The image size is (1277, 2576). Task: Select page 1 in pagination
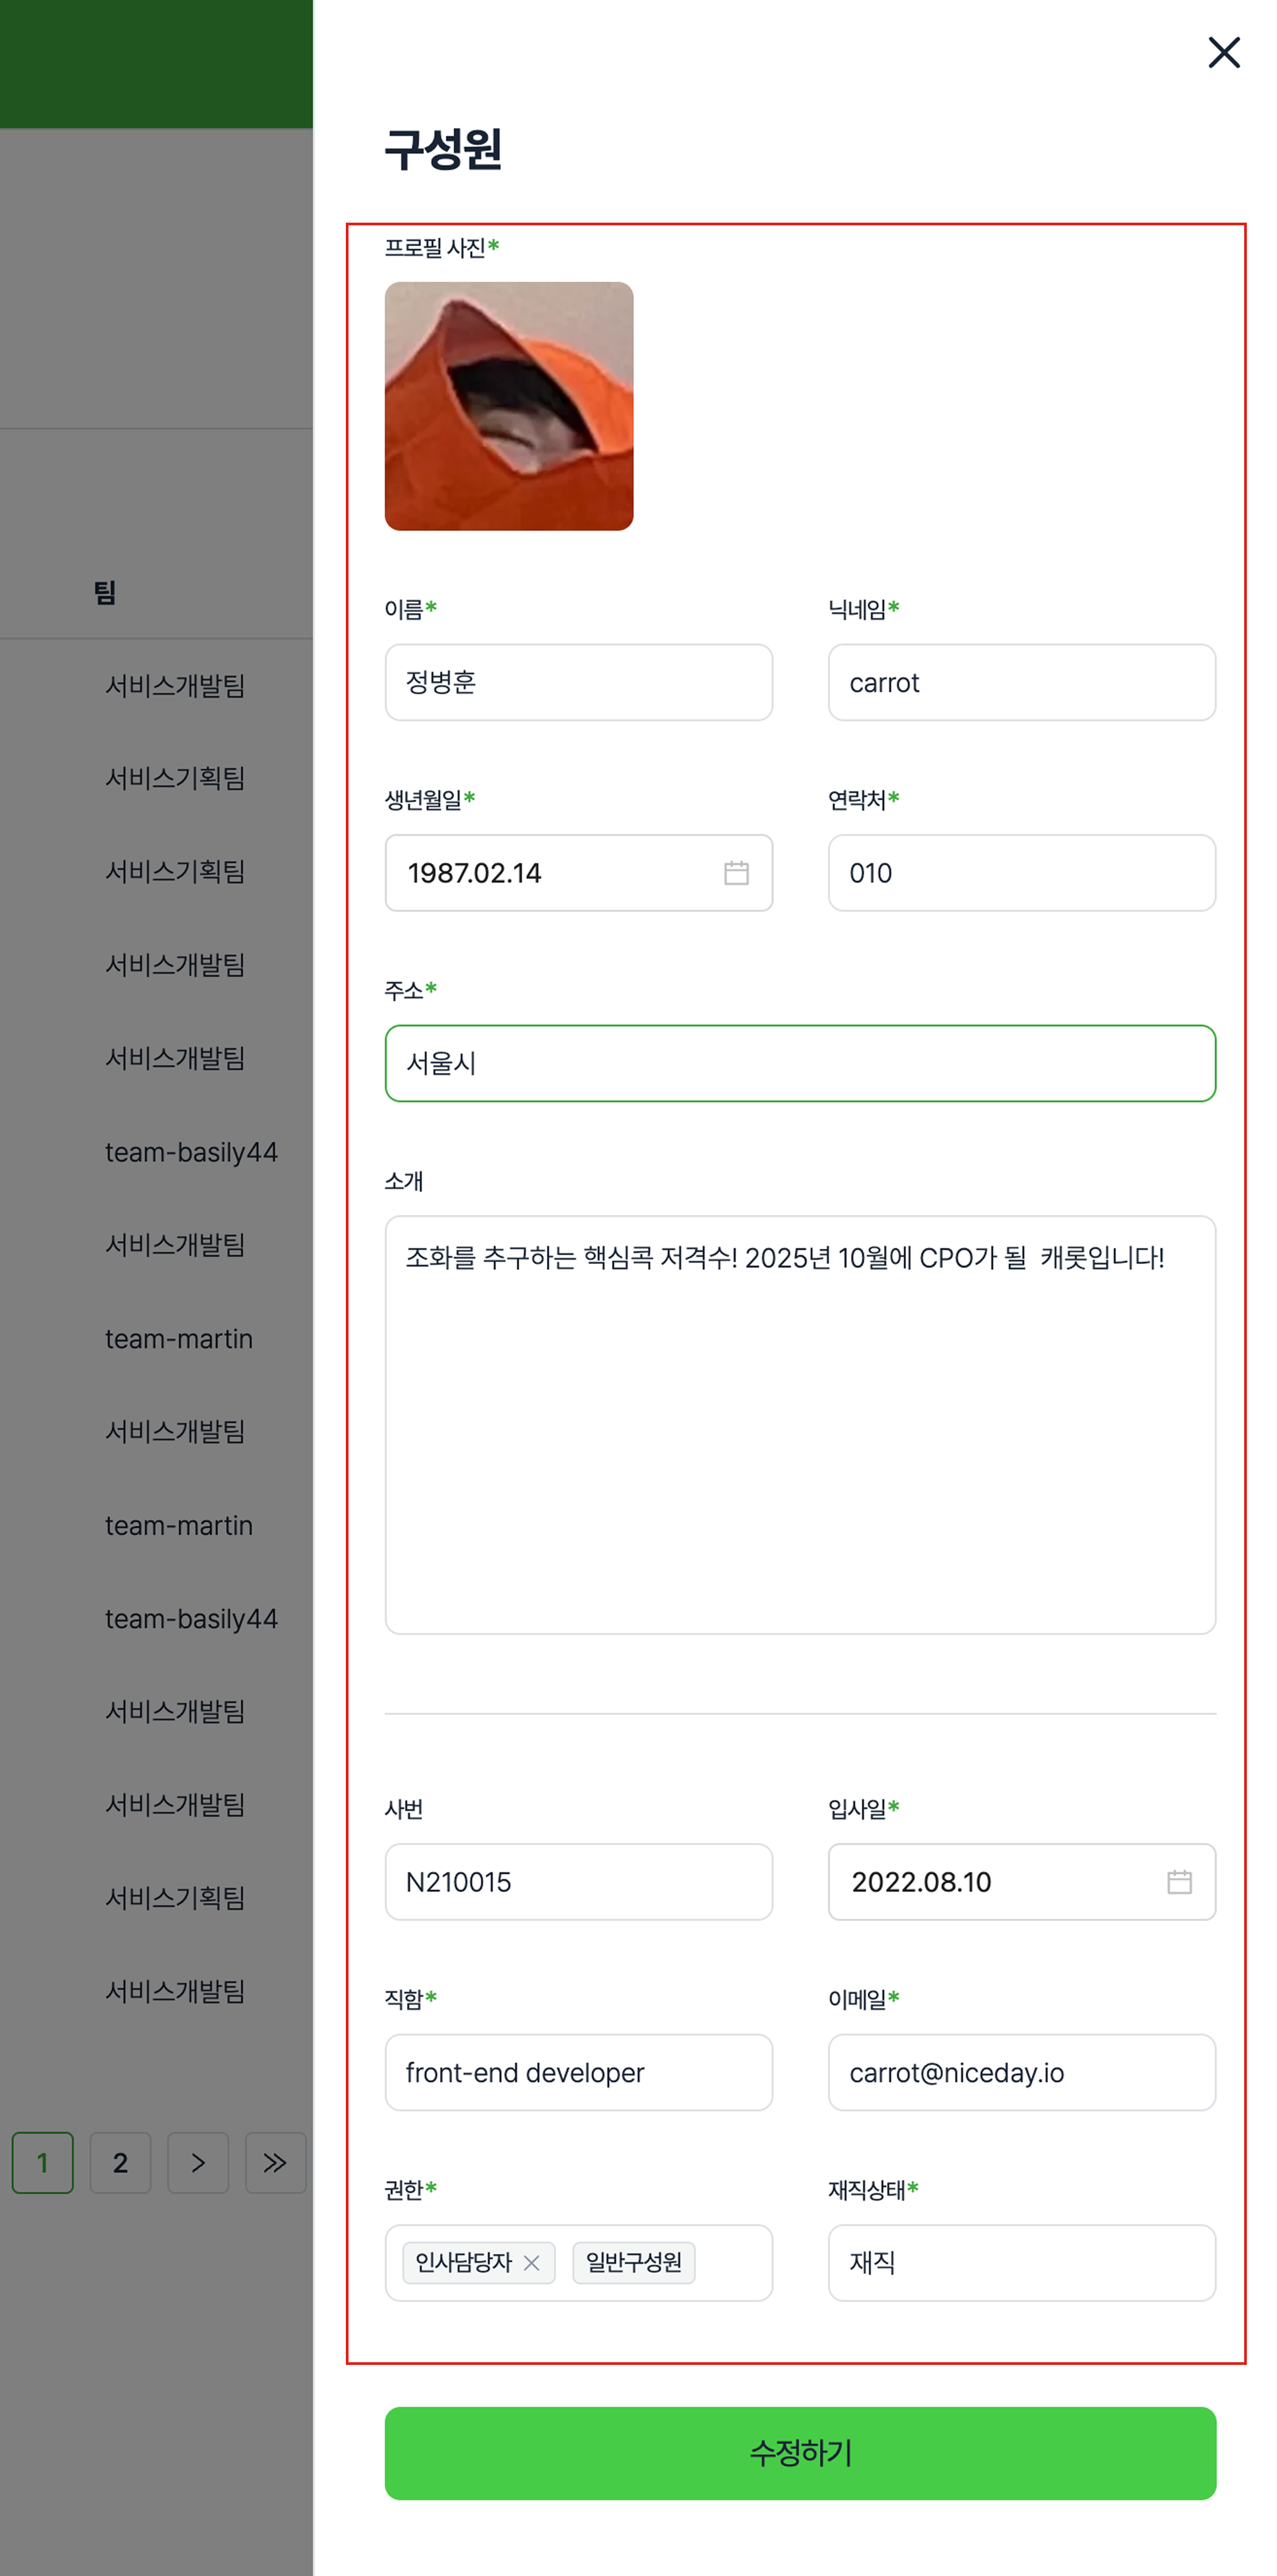(x=42, y=2163)
